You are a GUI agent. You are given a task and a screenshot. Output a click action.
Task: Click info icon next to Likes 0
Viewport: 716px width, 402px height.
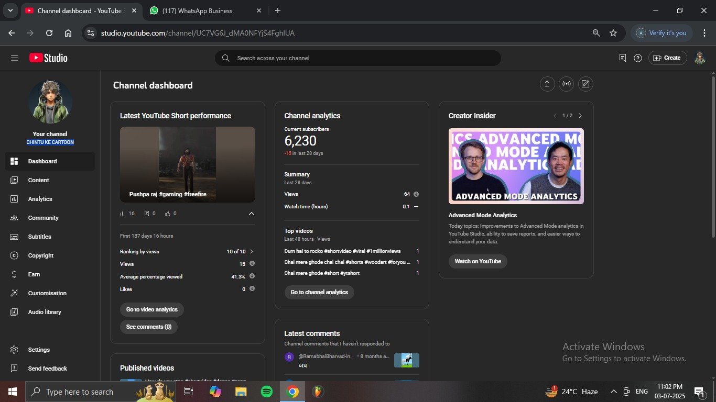click(252, 289)
